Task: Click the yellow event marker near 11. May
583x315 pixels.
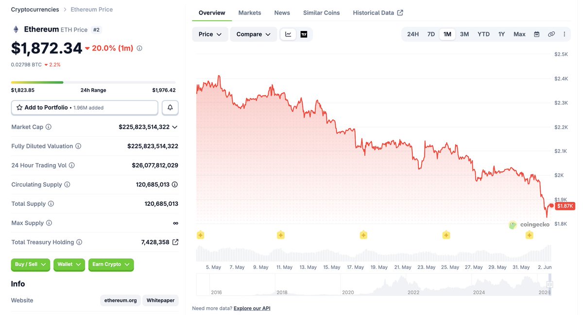Action: point(280,235)
